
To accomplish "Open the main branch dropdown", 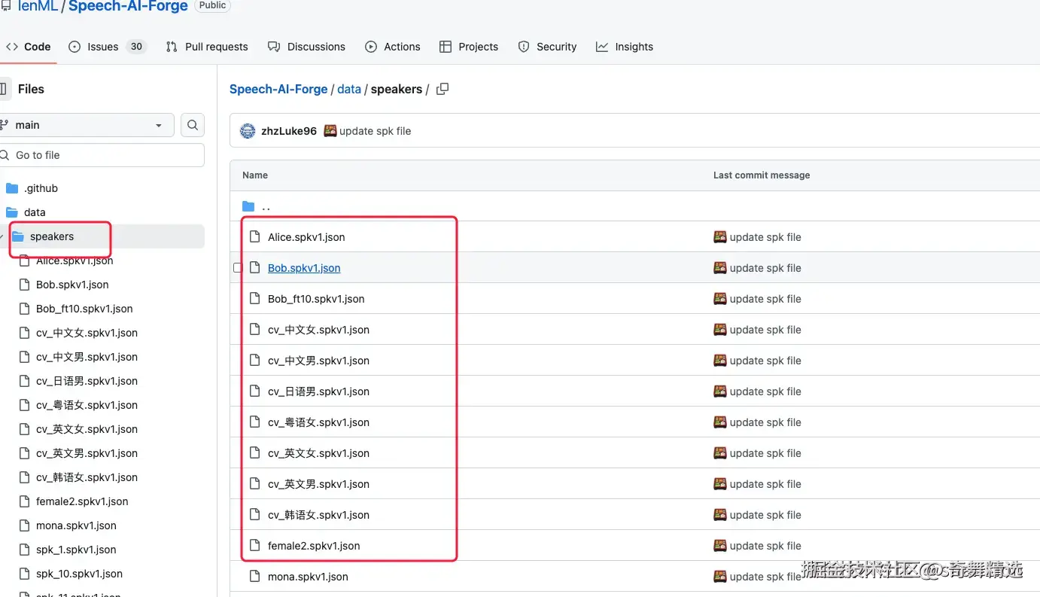I will pyautogui.click(x=87, y=125).
